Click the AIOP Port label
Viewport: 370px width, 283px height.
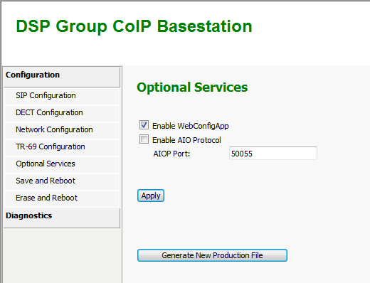[171, 154]
